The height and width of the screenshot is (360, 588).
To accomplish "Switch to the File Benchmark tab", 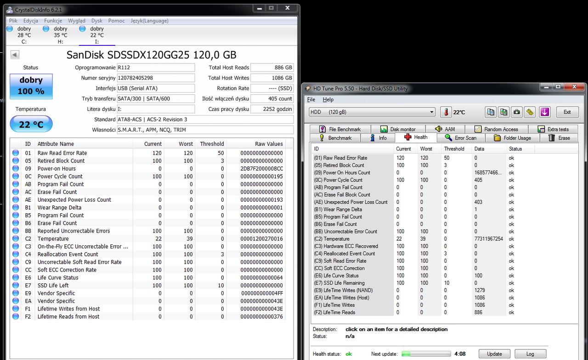I will (339, 129).
